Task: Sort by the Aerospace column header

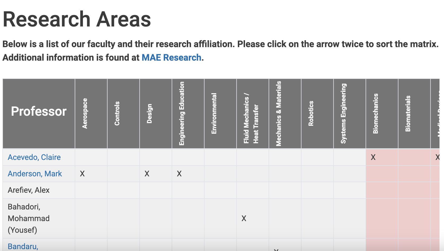Action: pyautogui.click(x=91, y=114)
